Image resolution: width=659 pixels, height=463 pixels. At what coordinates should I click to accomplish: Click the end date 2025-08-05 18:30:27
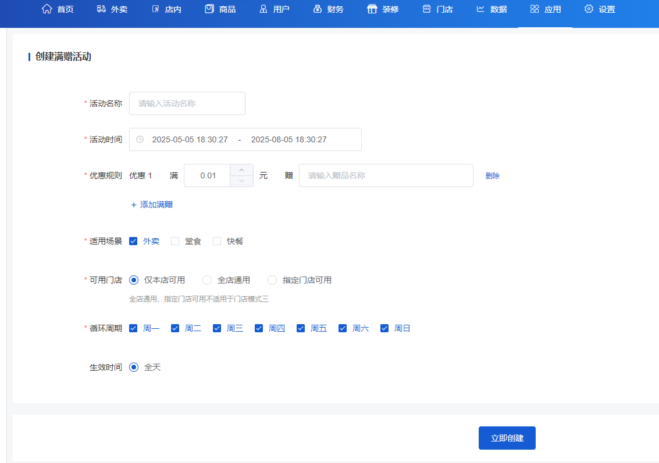click(x=288, y=139)
